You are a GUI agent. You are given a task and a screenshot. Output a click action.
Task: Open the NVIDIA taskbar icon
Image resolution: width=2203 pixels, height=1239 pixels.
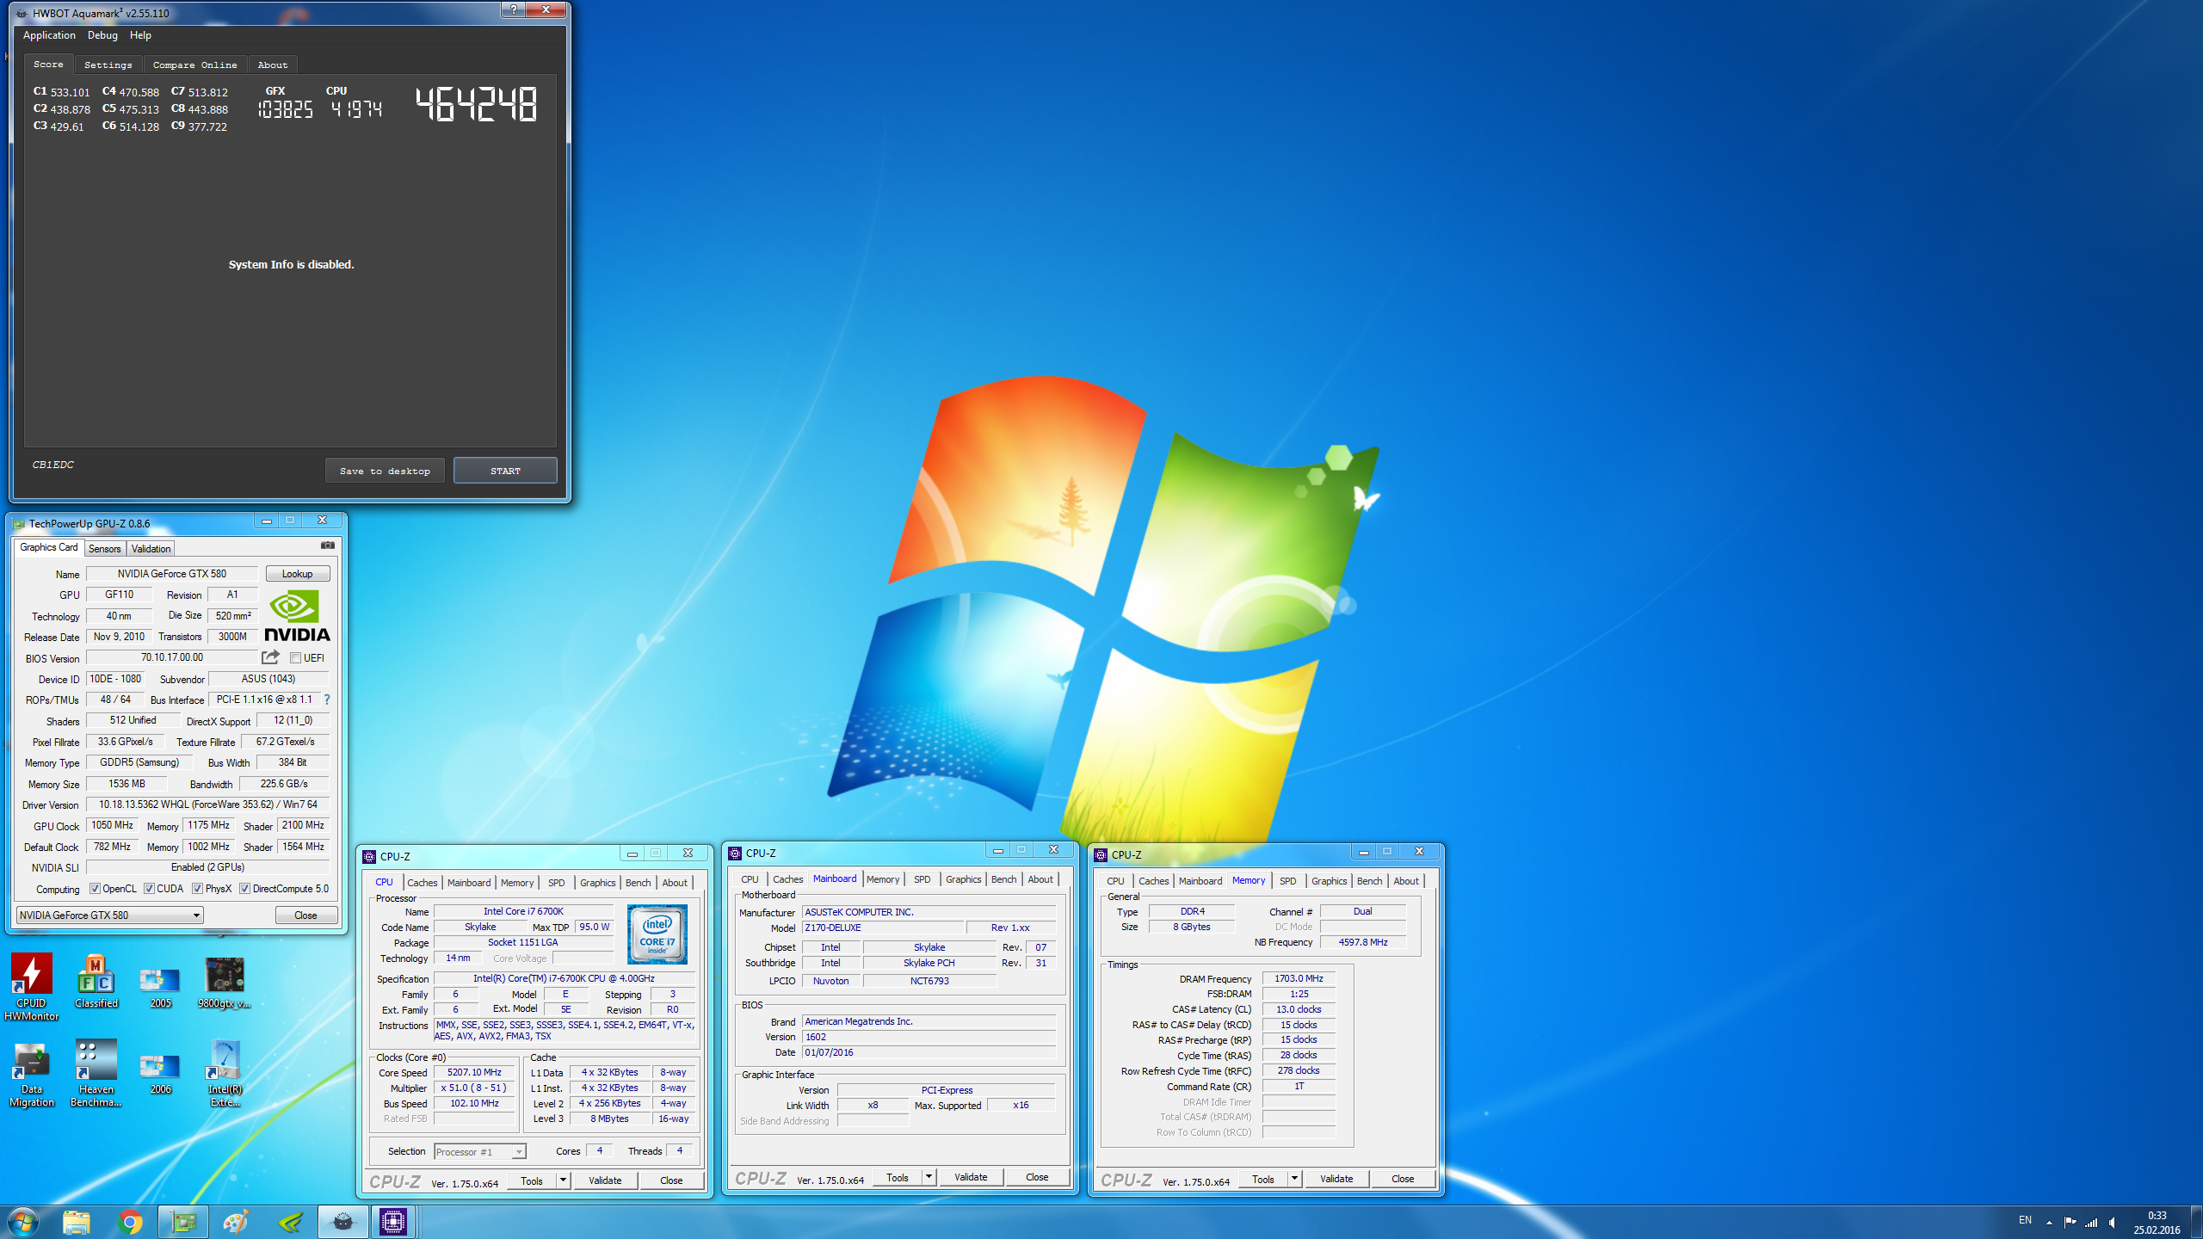click(x=290, y=1222)
